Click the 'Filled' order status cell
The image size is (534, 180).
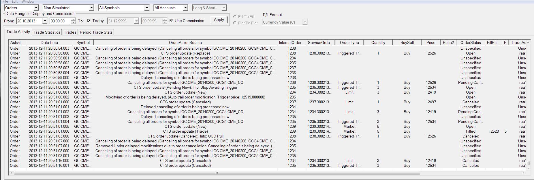pyautogui.click(x=471, y=131)
